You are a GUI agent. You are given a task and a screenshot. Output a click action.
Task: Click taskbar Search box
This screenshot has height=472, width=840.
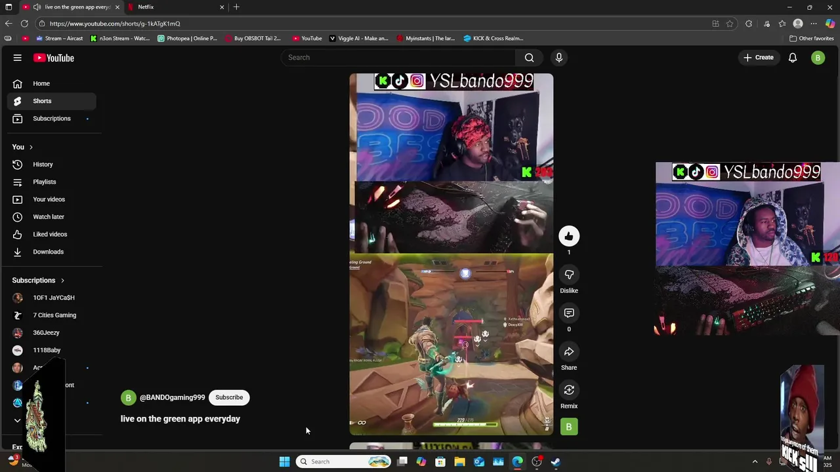(x=345, y=462)
